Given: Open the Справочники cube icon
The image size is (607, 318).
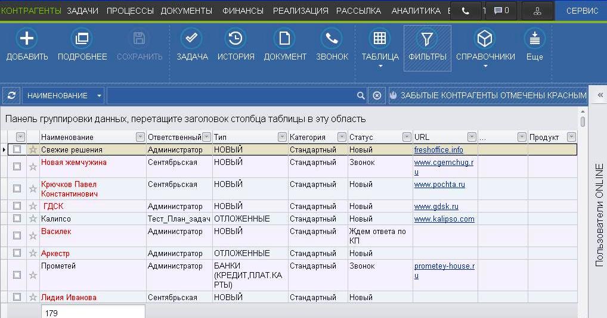Looking at the screenshot, I should coord(485,38).
